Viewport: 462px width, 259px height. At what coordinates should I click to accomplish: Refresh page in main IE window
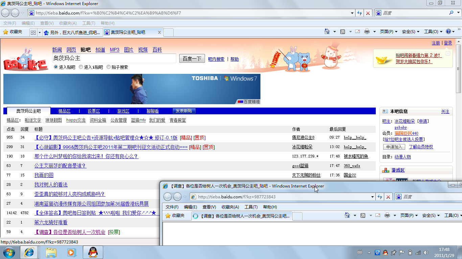[360, 13]
